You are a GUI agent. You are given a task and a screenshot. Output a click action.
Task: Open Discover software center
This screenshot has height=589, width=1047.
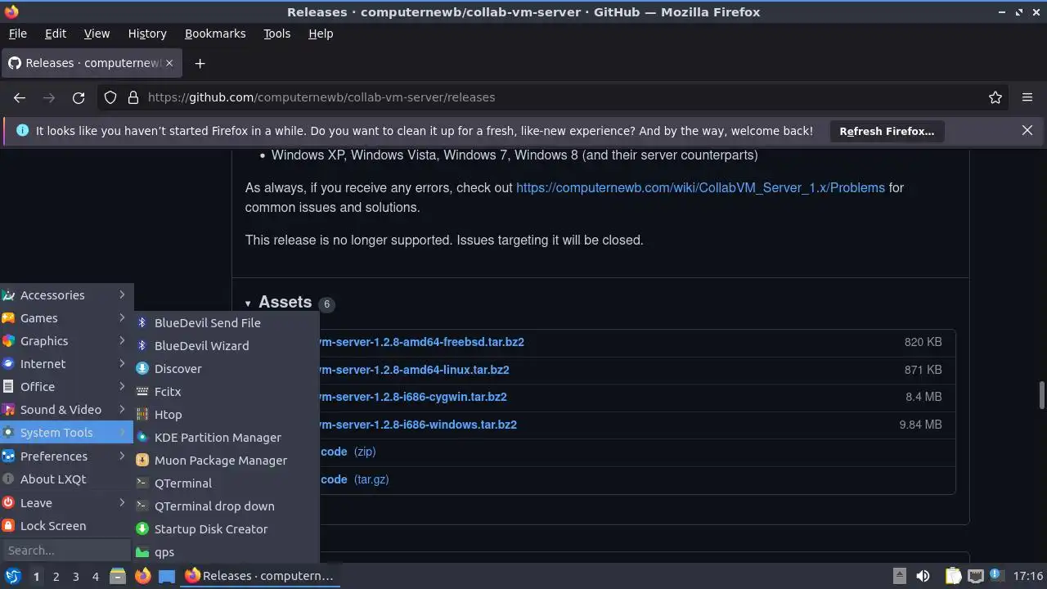(227, 369)
